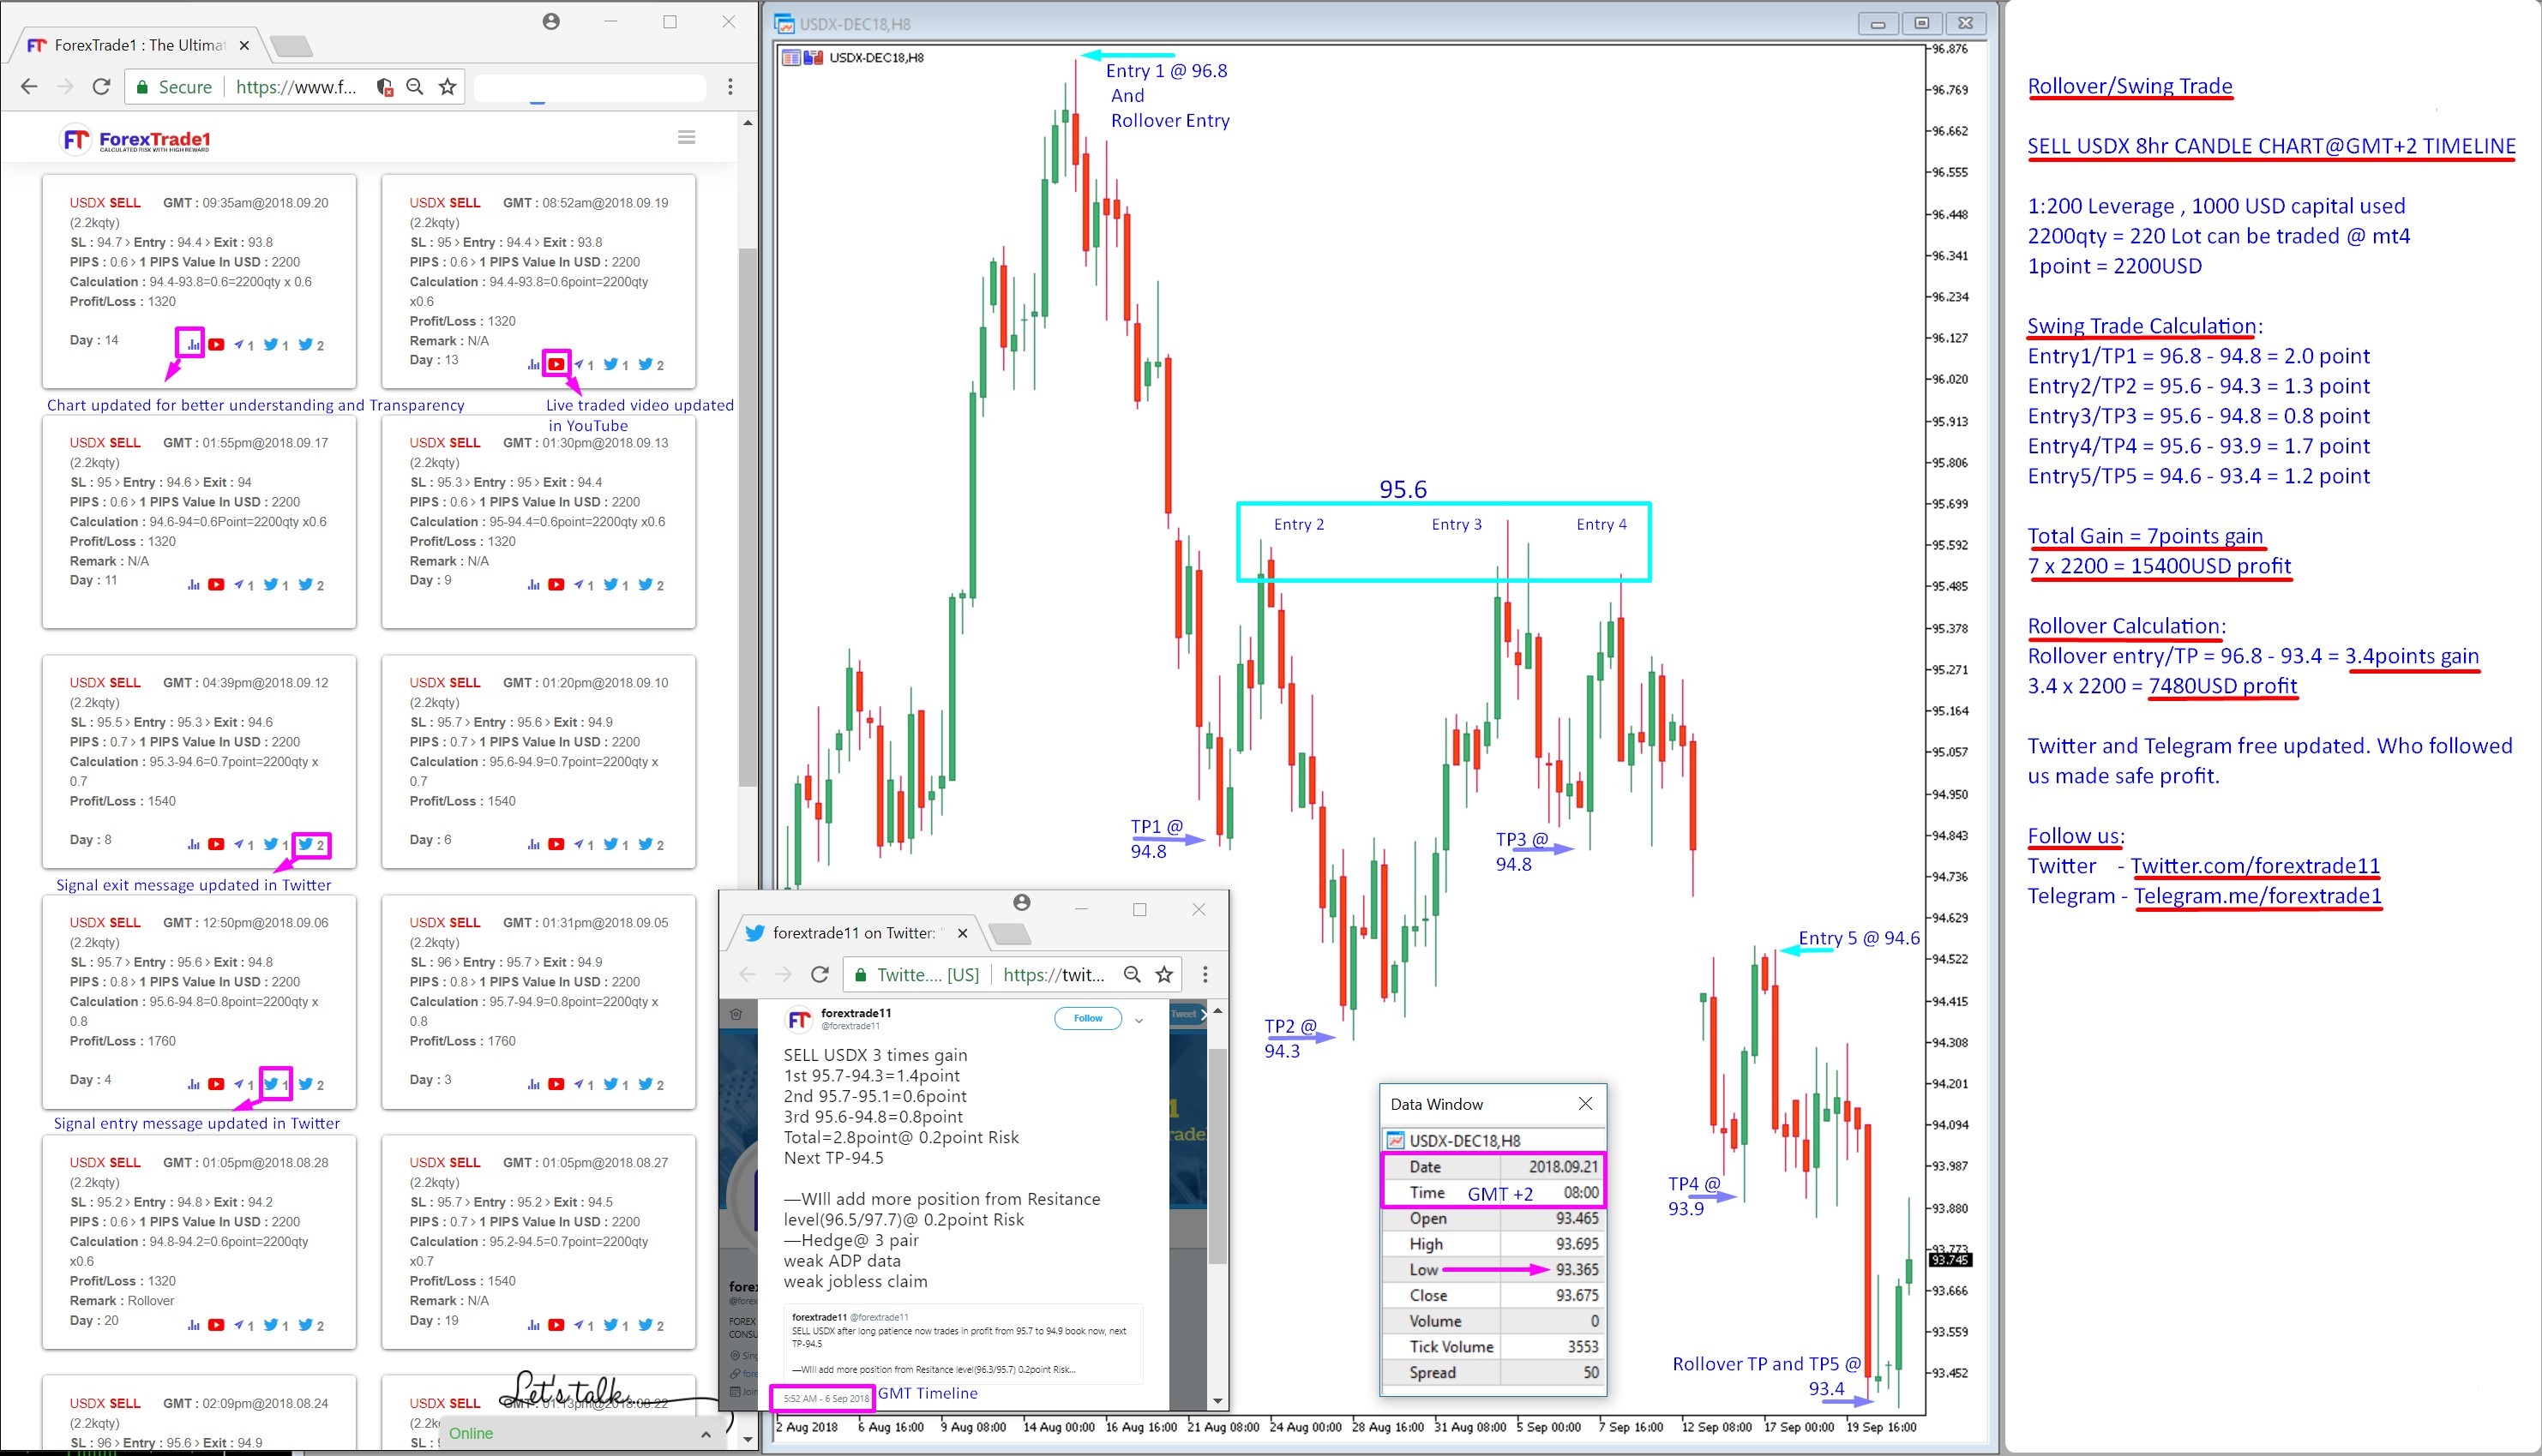Expand the Online chat widget chevron
Screen dimensions: 2542x1456
706,1434
